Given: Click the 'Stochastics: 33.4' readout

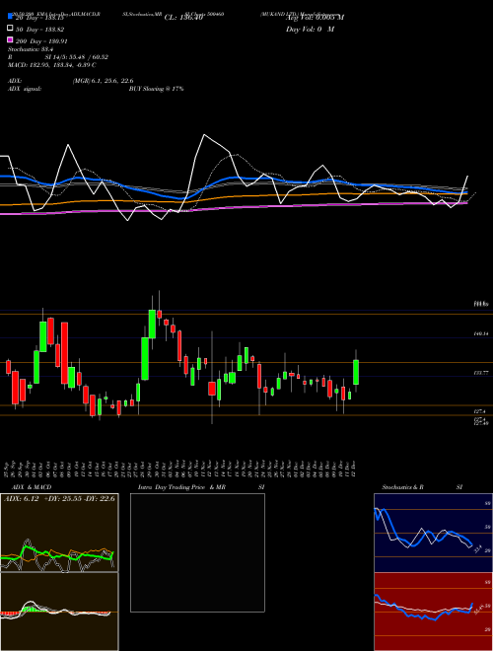Looking at the screenshot, I should pos(29,49).
